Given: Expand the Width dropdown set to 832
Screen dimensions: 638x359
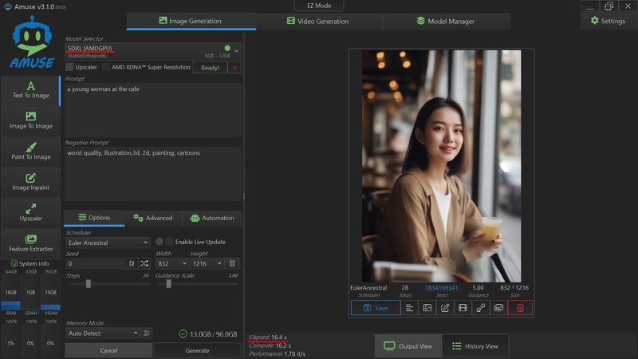Looking at the screenshot, I should pyautogui.click(x=172, y=263).
